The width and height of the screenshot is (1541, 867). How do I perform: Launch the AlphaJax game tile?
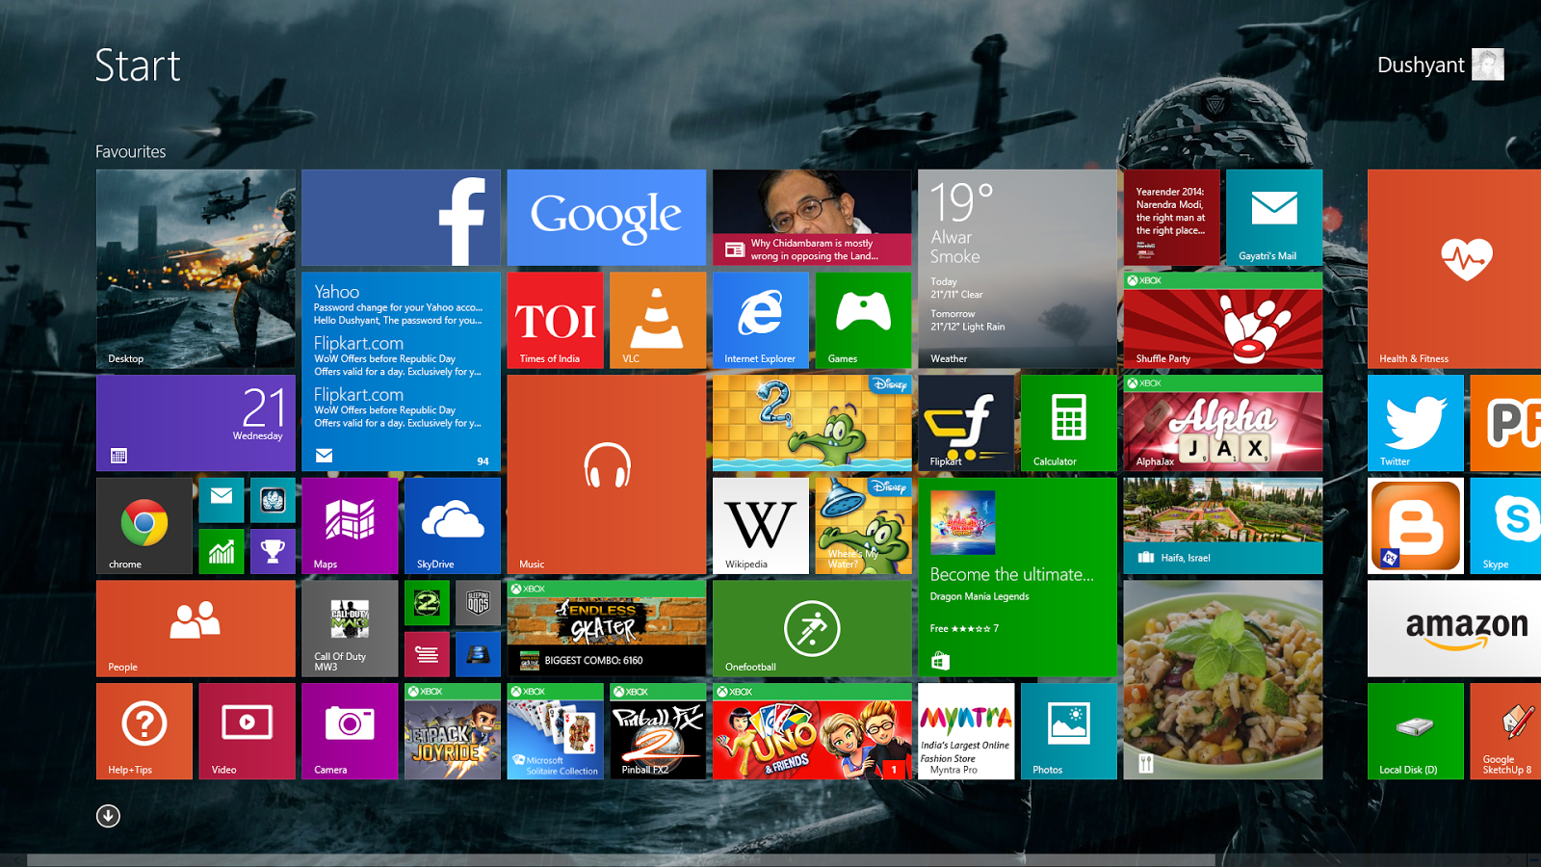[1223, 424]
